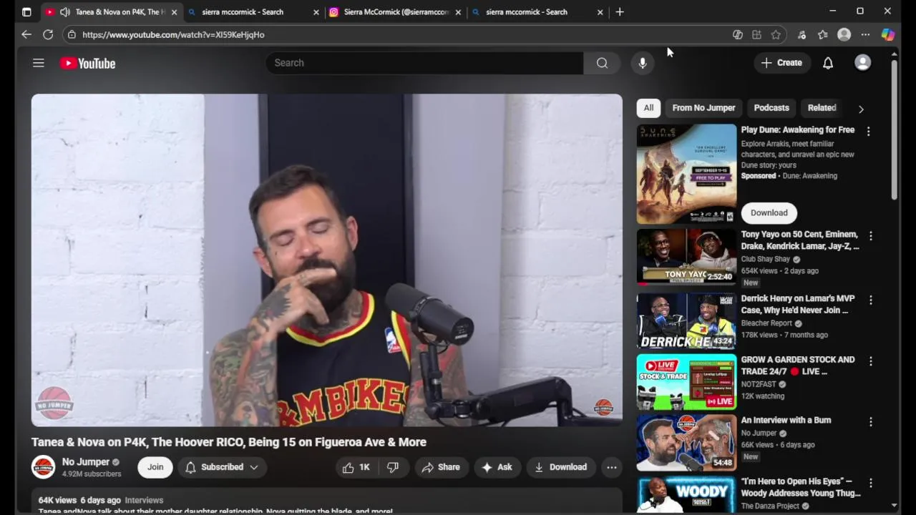Image resolution: width=916 pixels, height=515 pixels.
Task: Open the Edge extensions icon in address bar
Action: click(x=756, y=34)
